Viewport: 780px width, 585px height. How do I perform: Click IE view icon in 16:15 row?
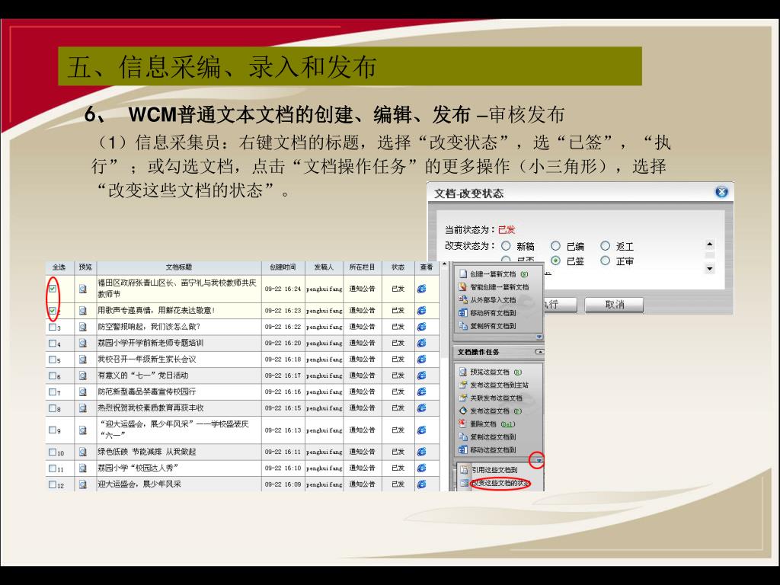(x=422, y=408)
